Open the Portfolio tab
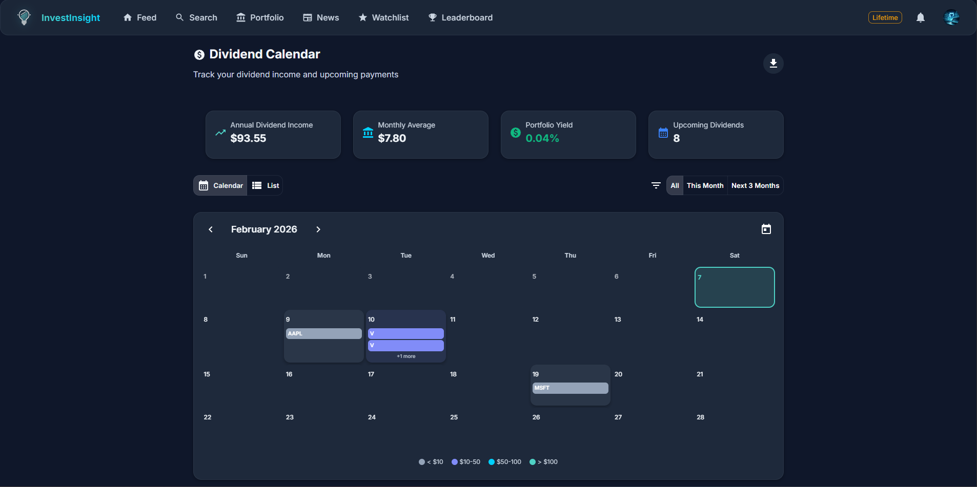977x487 pixels. 260,17
